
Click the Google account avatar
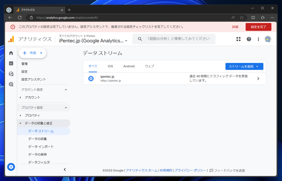pos(268,39)
